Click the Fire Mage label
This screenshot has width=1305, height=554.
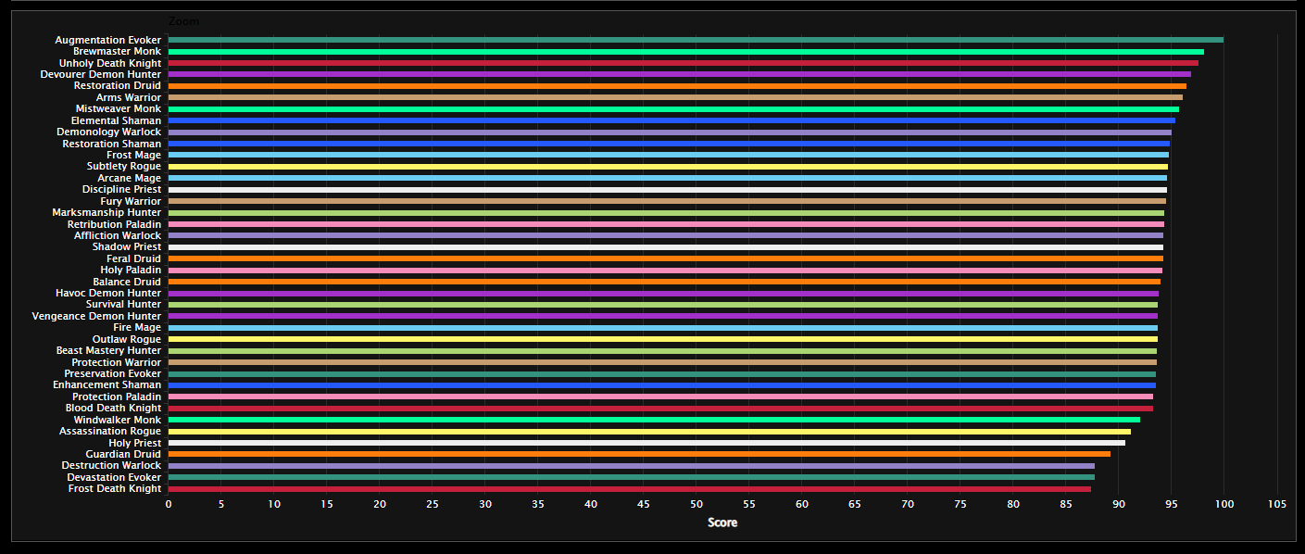137,327
